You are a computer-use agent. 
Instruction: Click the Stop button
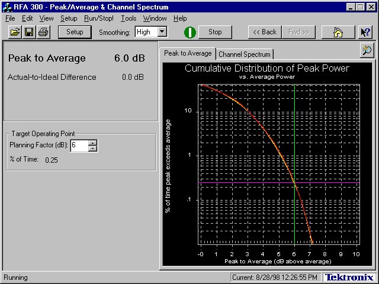tap(215, 32)
